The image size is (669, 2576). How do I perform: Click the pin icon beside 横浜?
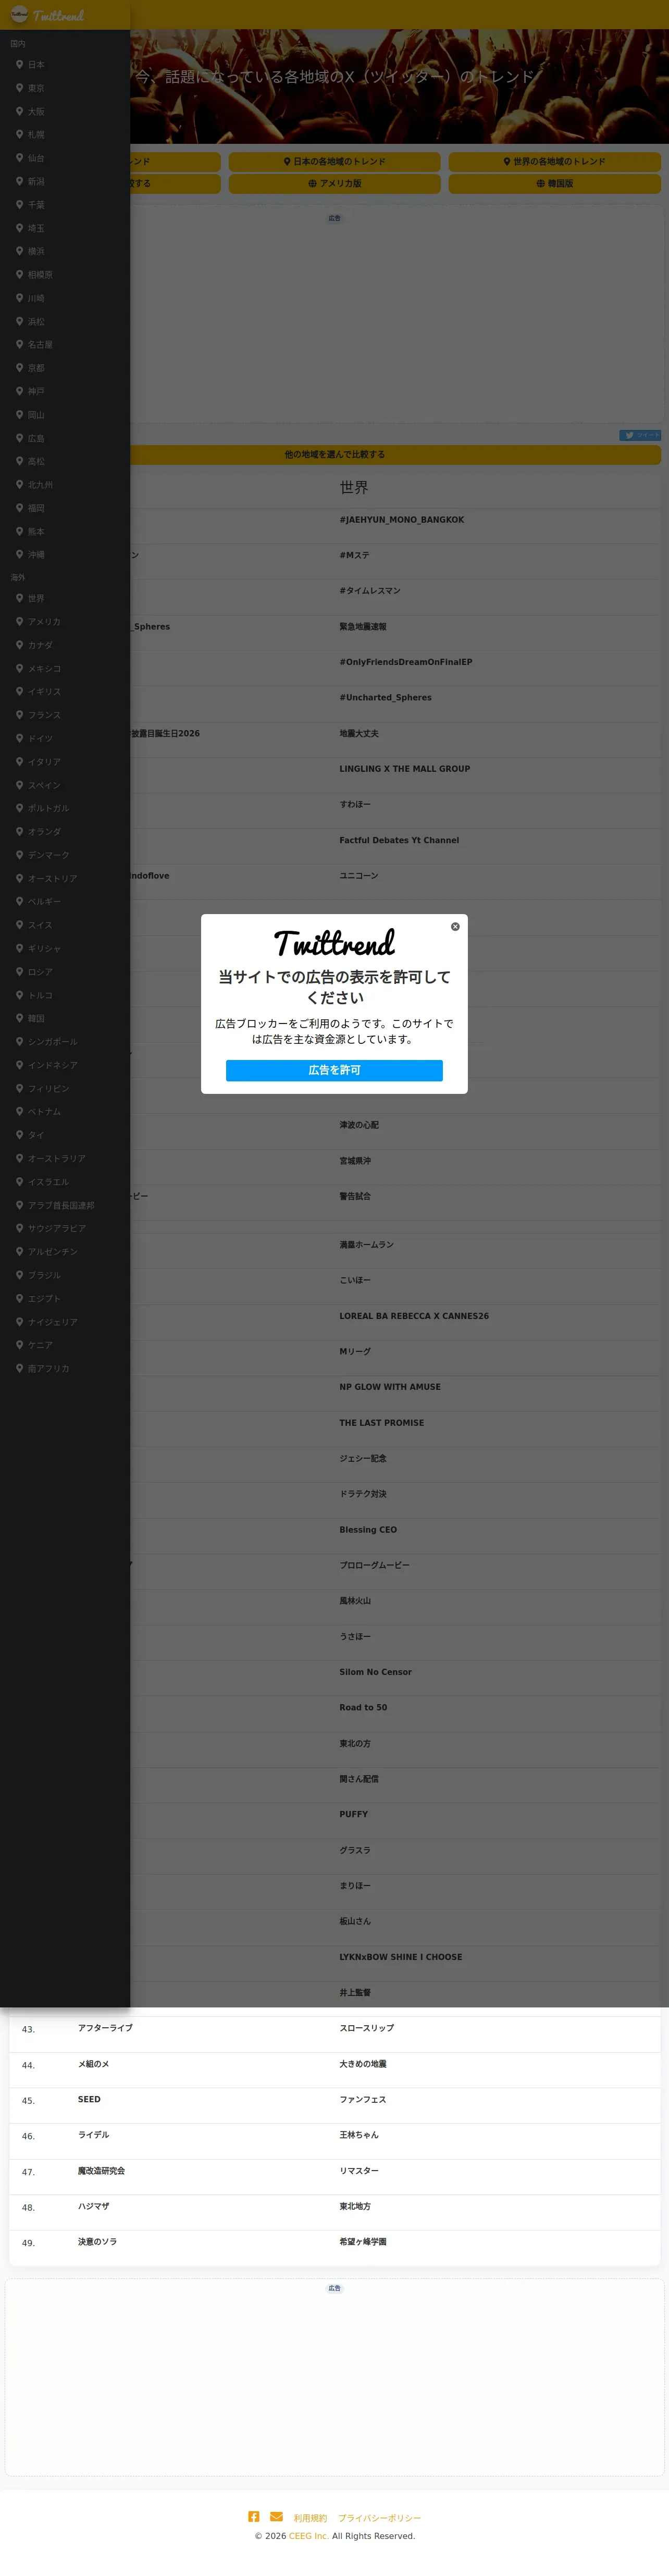point(19,251)
